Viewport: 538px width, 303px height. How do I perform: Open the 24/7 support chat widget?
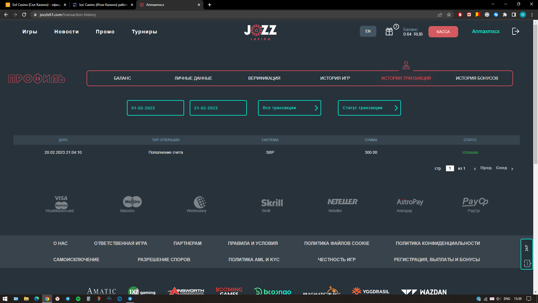point(527,254)
